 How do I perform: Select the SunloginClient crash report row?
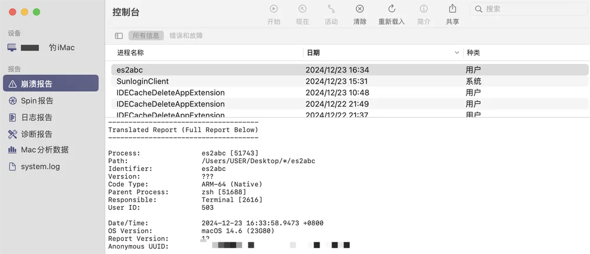coord(350,81)
